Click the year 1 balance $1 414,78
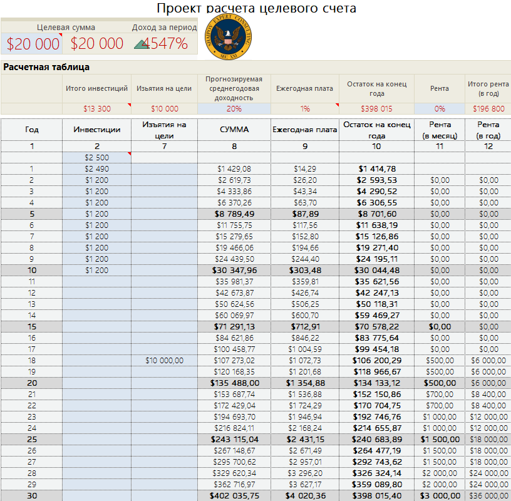Viewport: 511px width, 501px height. click(376, 169)
